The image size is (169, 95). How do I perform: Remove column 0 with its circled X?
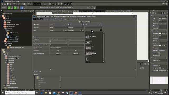51,25
